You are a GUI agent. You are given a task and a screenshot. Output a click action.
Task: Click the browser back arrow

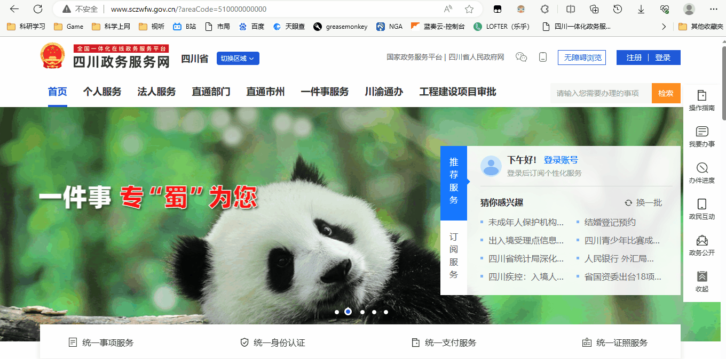tap(14, 9)
